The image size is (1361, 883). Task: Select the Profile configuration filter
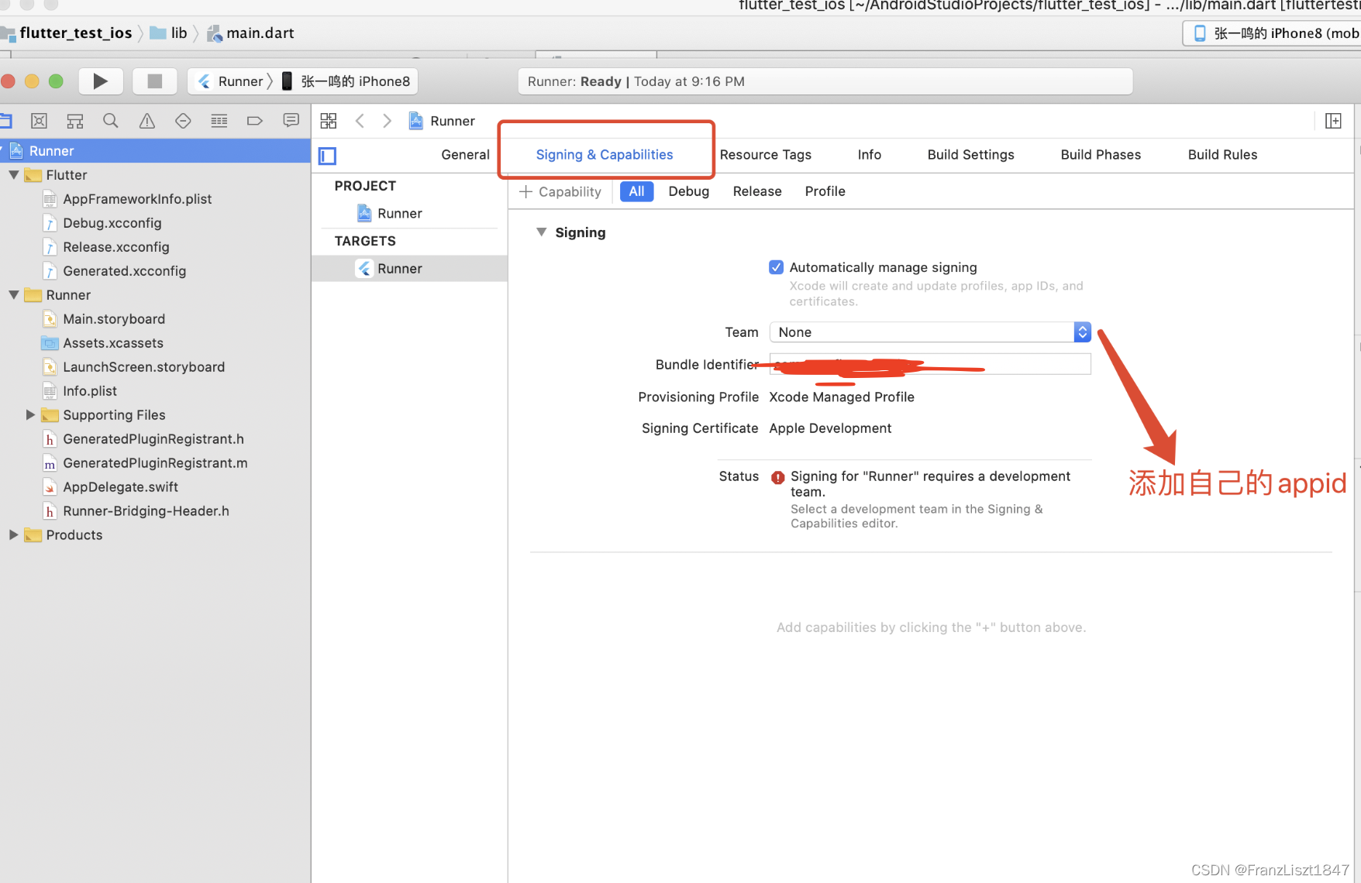click(x=825, y=191)
